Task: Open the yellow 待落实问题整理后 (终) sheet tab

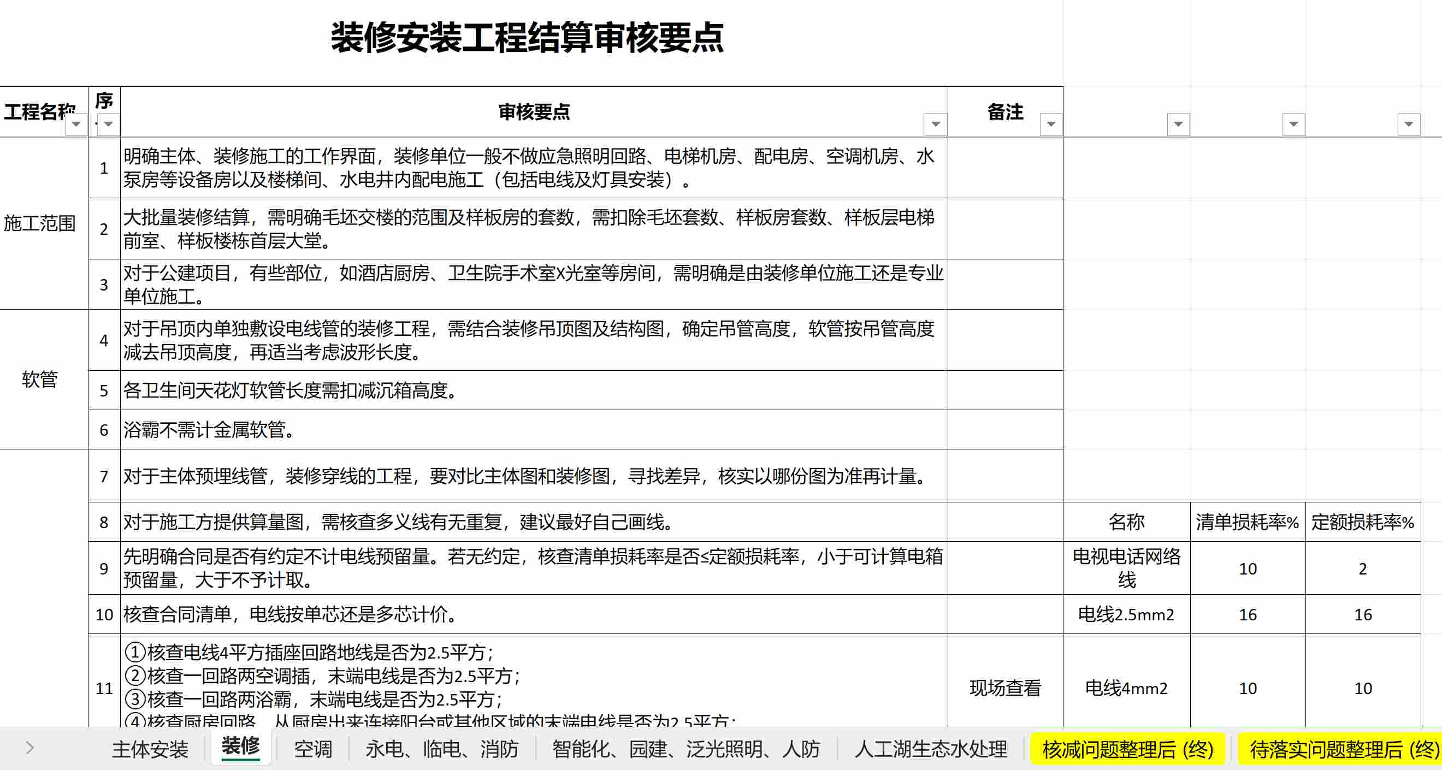Action: click(x=1341, y=749)
